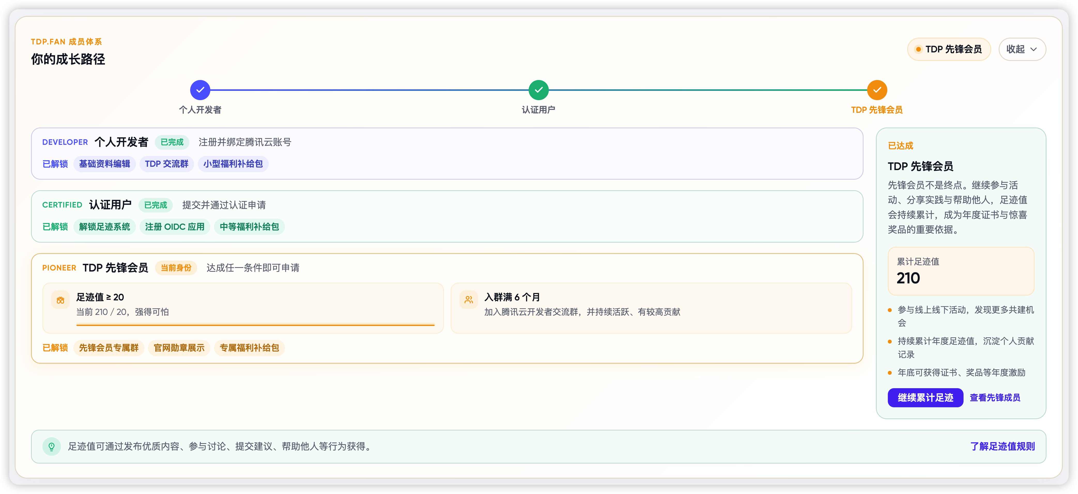
Task: Click the 已完成 badge next to 个人开发者
Action: 172,142
